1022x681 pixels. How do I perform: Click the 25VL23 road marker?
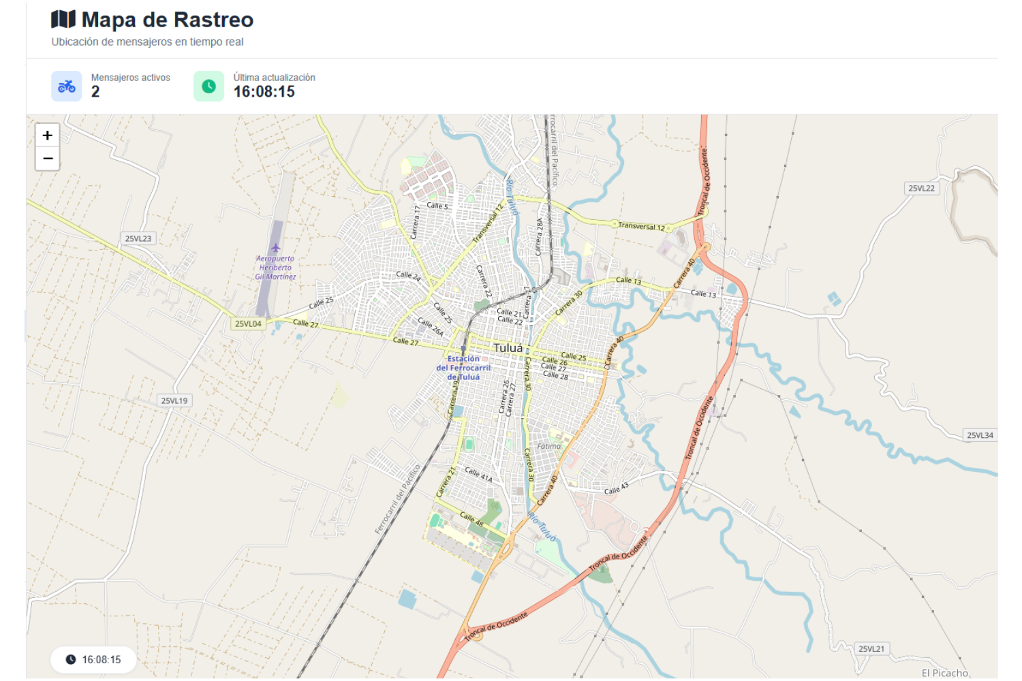pyautogui.click(x=138, y=238)
